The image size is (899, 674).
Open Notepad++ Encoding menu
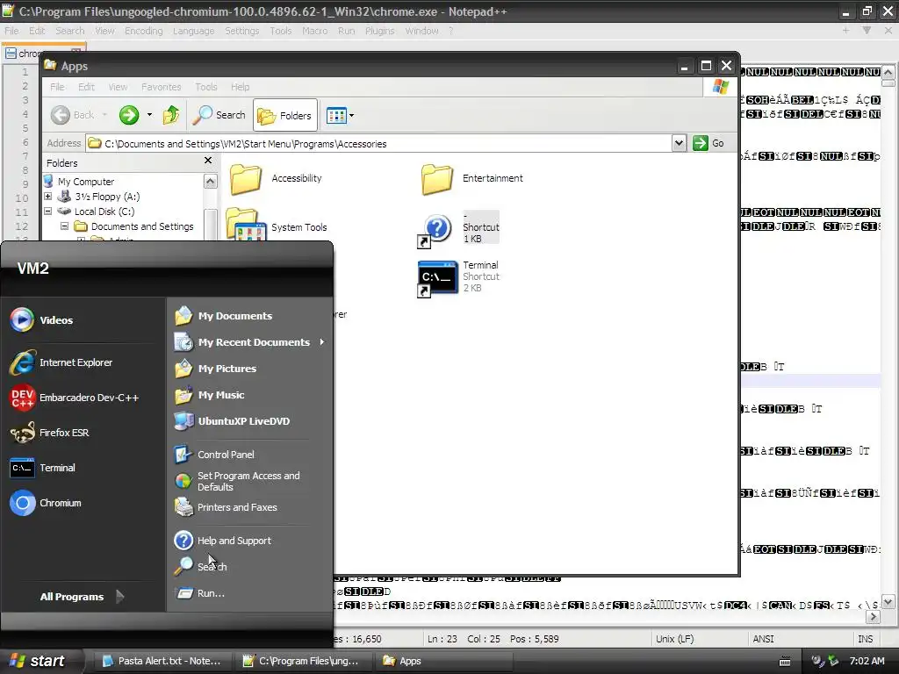[143, 31]
